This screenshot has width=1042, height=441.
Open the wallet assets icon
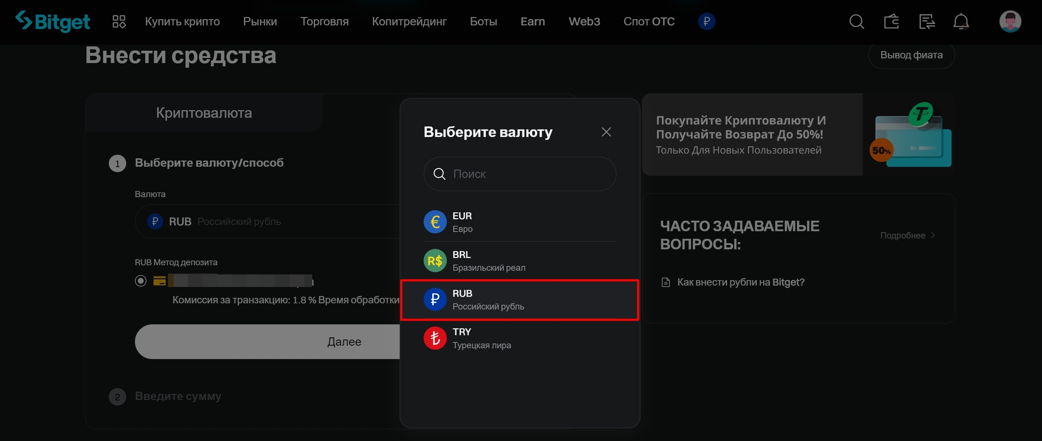click(891, 21)
